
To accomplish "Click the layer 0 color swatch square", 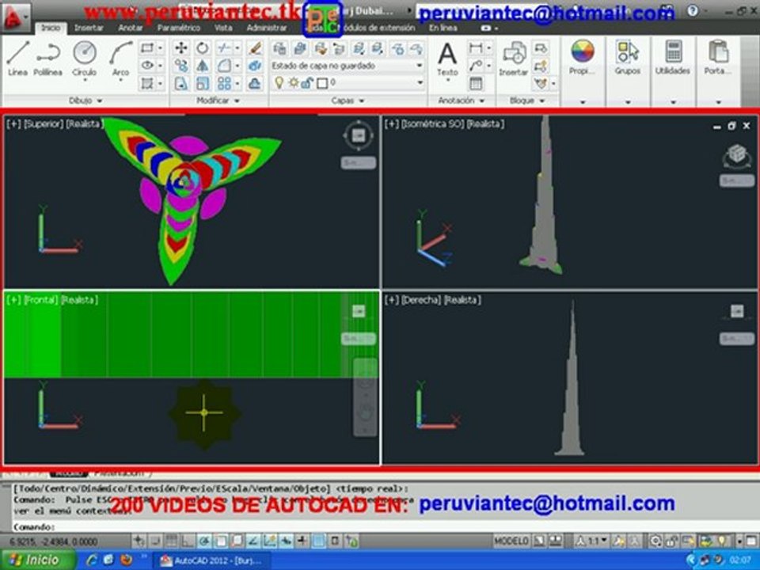I will [322, 83].
